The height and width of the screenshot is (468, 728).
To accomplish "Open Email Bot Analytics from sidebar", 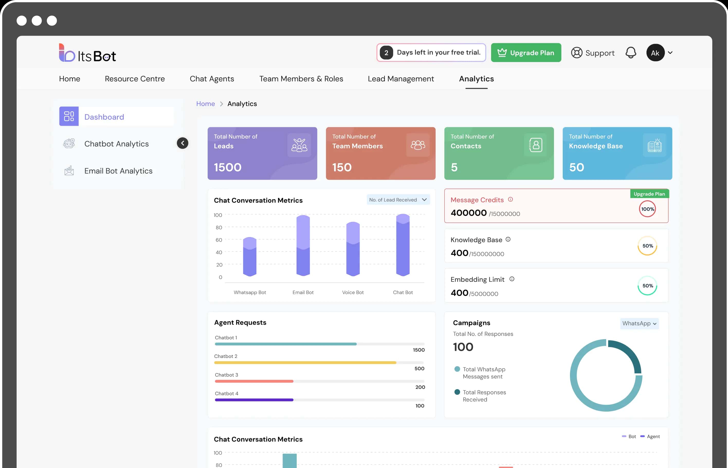I will (x=118, y=171).
